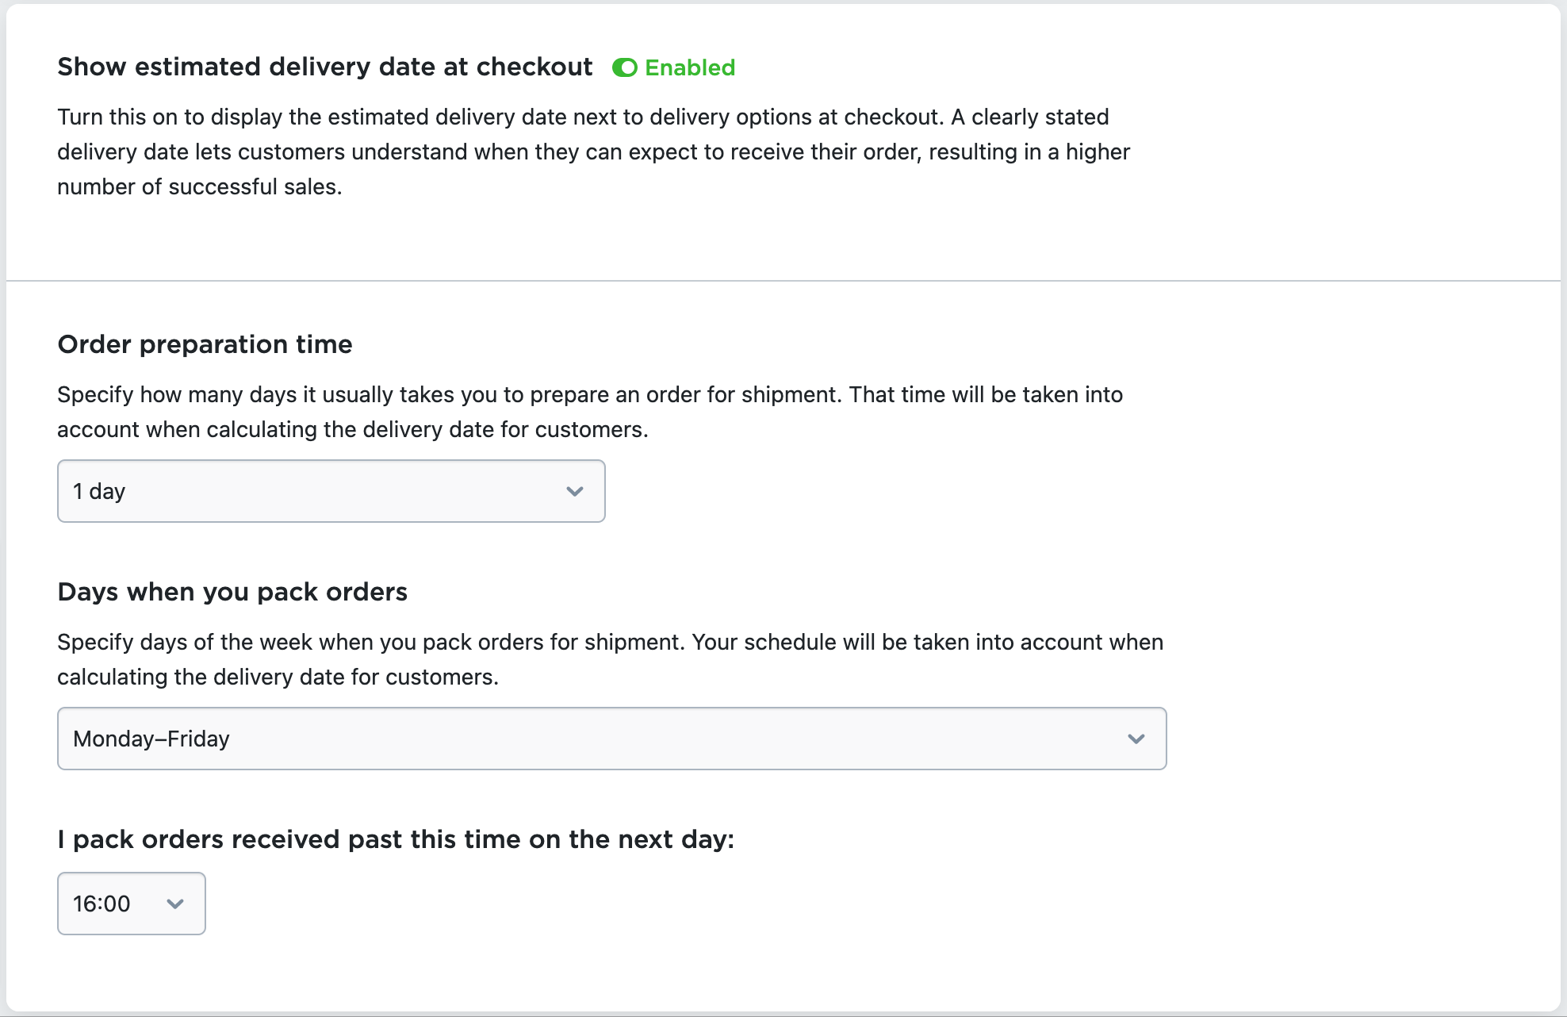This screenshot has width=1567, height=1017.
Task: Click the words "higher number of successful sales"
Action: tap(594, 169)
